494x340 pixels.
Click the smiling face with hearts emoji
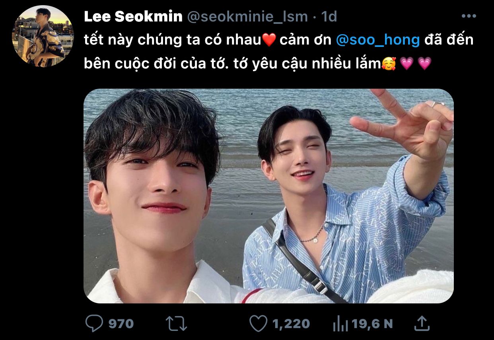[x=388, y=64]
